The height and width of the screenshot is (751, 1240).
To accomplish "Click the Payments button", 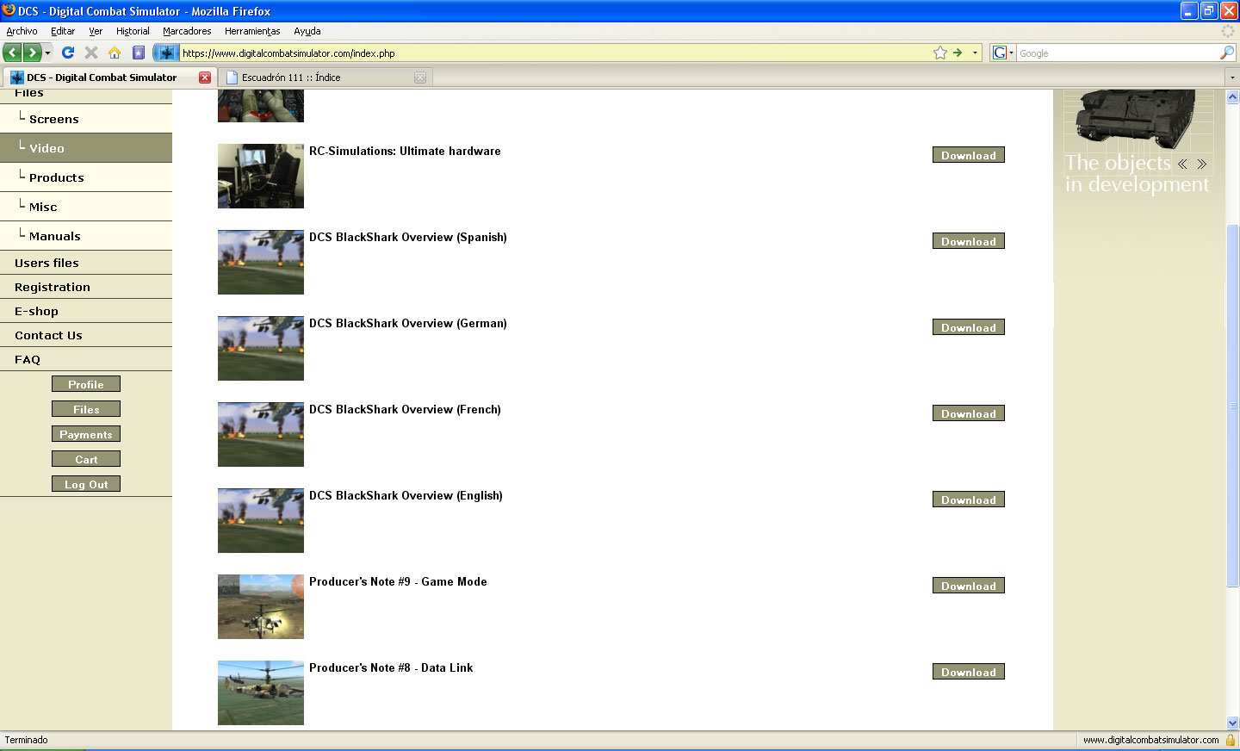I will coord(86,434).
